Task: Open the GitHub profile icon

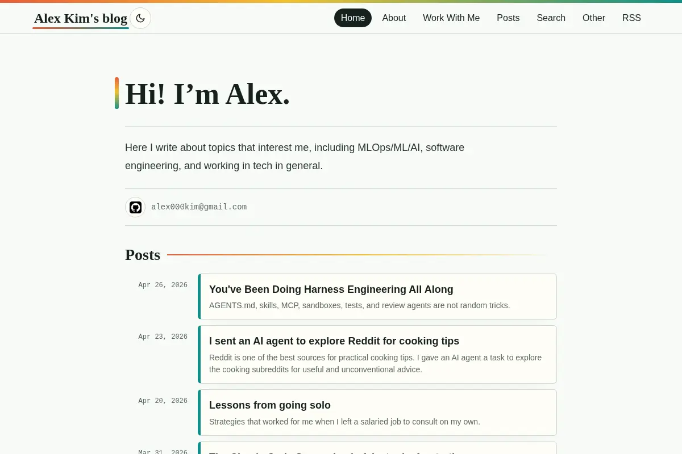Action: click(x=135, y=207)
